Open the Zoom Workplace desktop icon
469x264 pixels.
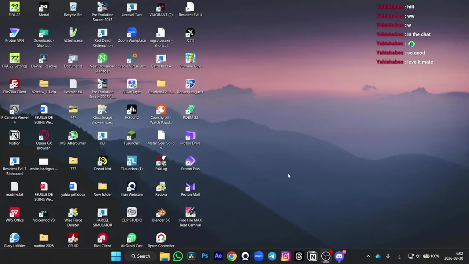pos(132,35)
